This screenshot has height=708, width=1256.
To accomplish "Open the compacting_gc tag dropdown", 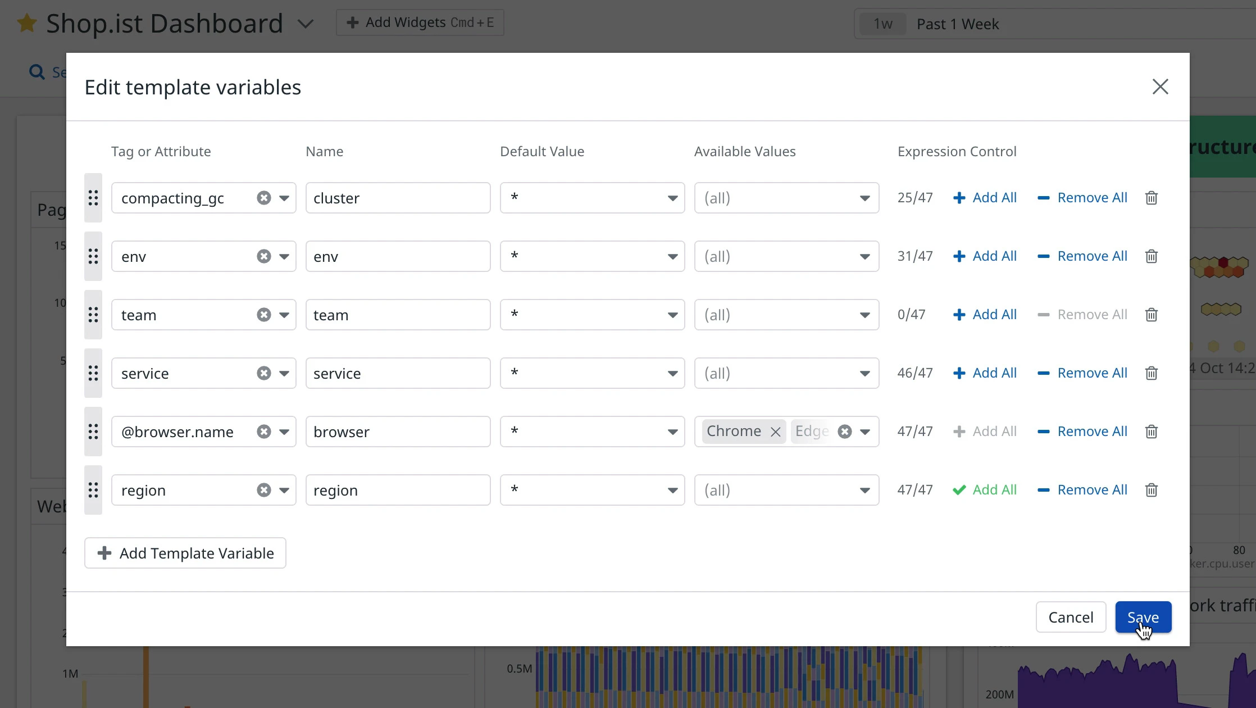I will coord(284,198).
